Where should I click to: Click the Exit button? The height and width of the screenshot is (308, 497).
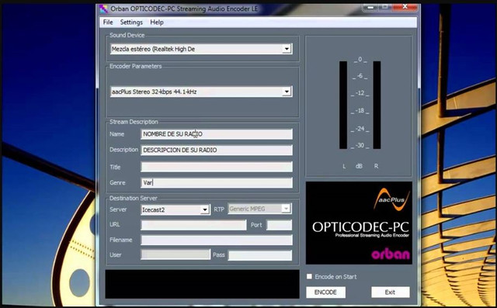[x=390, y=292]
